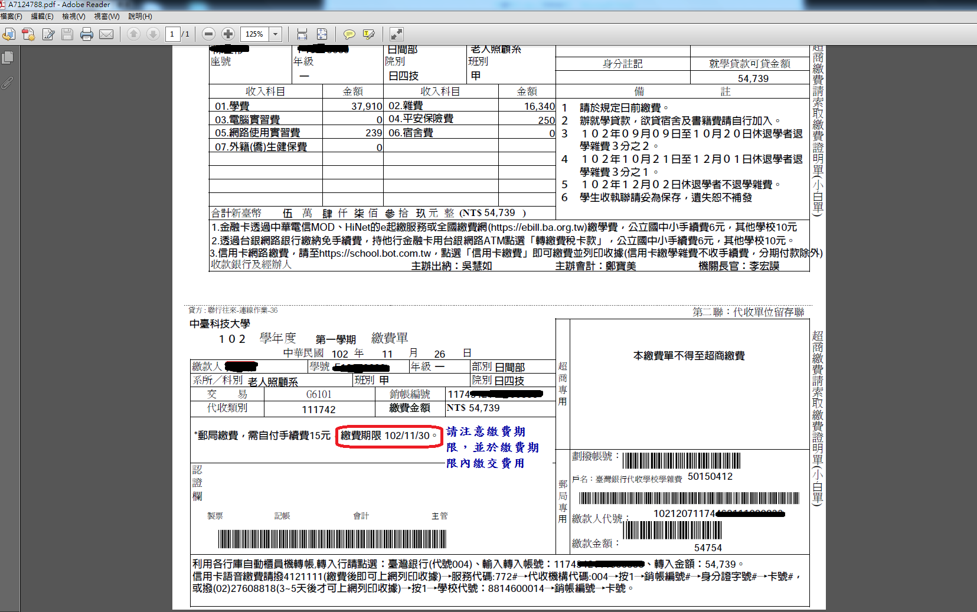Click the G6101 transaction code

click(x=319, y=394)
